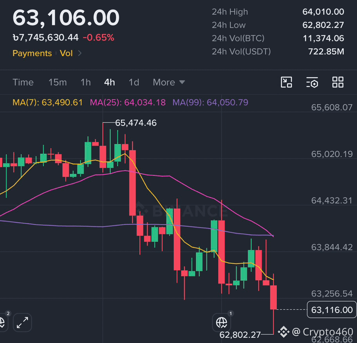Select the 4h interval tab
The image size is (357, 343).
tap(110, 82)
